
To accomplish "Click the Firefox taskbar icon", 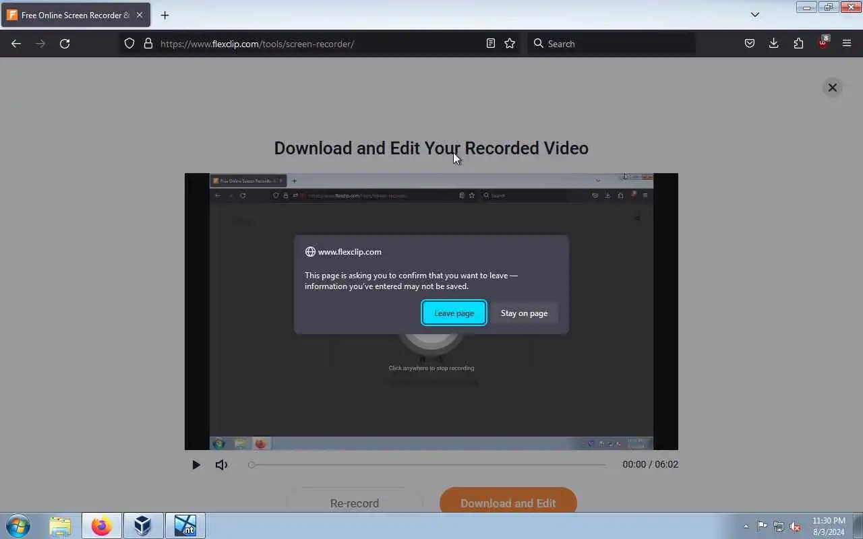I will click(102, 526).
